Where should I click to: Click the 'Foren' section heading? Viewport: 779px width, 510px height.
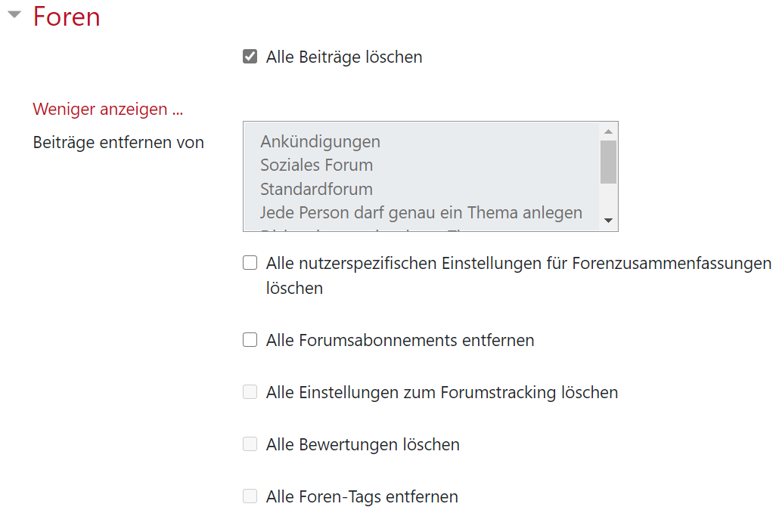point(67,17)
